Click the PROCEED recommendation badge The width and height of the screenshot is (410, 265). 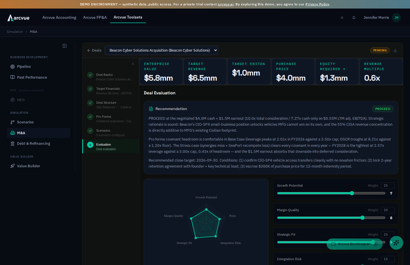pos(383,109)
